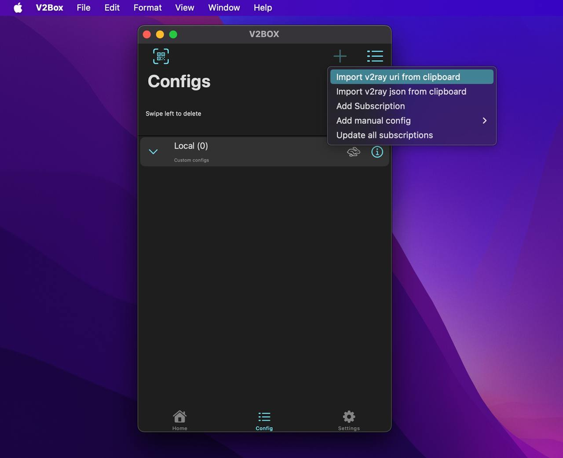Open the Window menu
This screenshot has width=563, height=458.
point(224,7)
